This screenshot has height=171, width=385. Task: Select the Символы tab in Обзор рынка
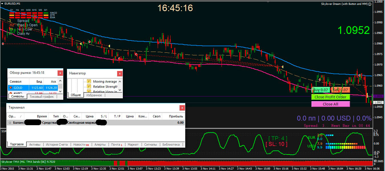(17, 97)
